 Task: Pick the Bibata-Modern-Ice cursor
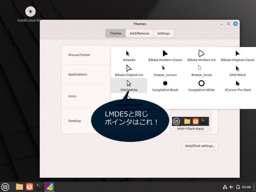click(201, 55)
